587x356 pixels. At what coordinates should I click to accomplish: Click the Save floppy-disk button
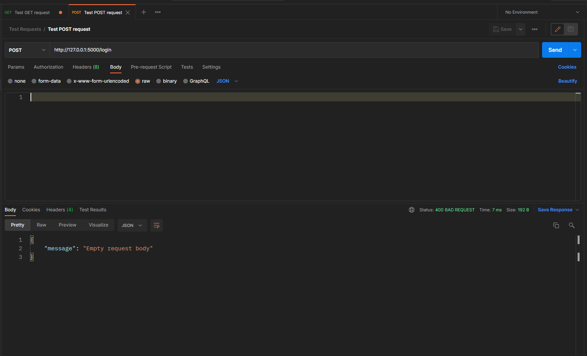(503, 29)
